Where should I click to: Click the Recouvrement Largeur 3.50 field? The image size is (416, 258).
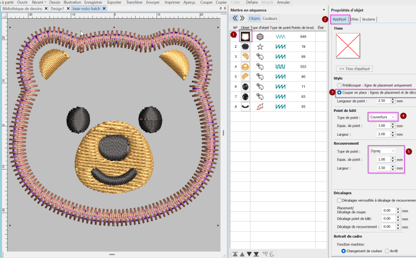[384, 168]
